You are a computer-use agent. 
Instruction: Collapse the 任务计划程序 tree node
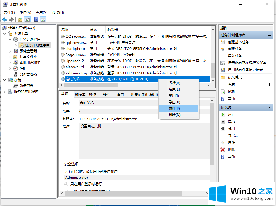pos(10,39)
